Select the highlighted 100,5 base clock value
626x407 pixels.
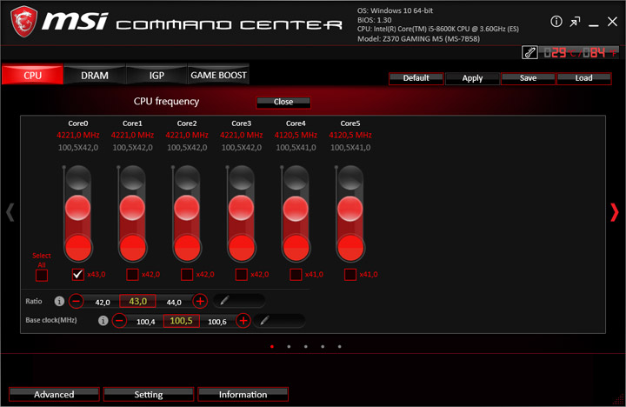181,321
